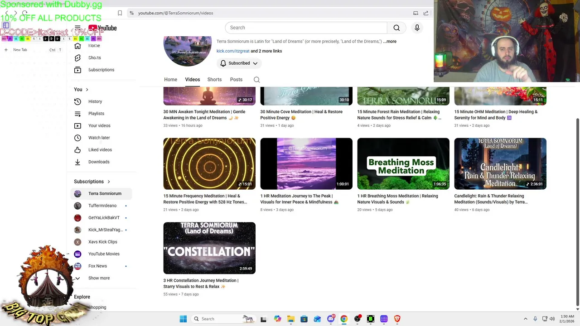Switch to Google Chrome in the taskbar
Image resolution: width=580 pixels, height=326 pixels.
point(344,319)
